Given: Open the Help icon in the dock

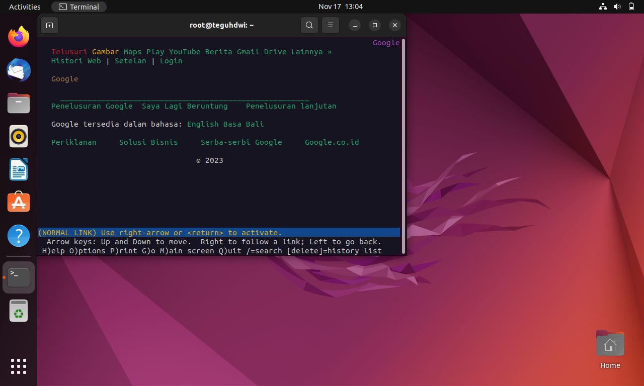Looking at the screenshot, I should 19,236.
